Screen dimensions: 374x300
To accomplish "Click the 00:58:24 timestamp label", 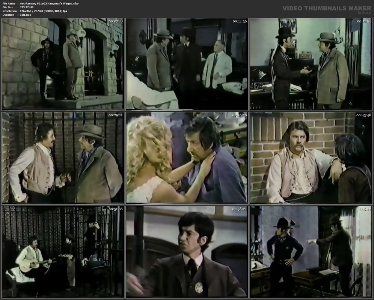I will click(240, 209).
